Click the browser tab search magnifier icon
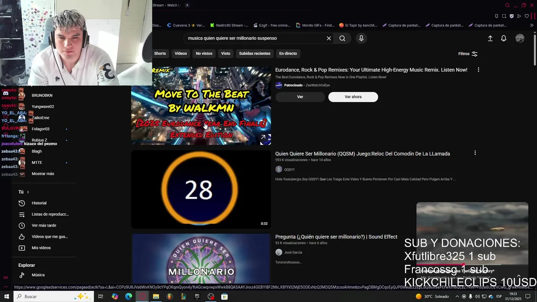This screenshot has width=537, height=302. point(507,5)
